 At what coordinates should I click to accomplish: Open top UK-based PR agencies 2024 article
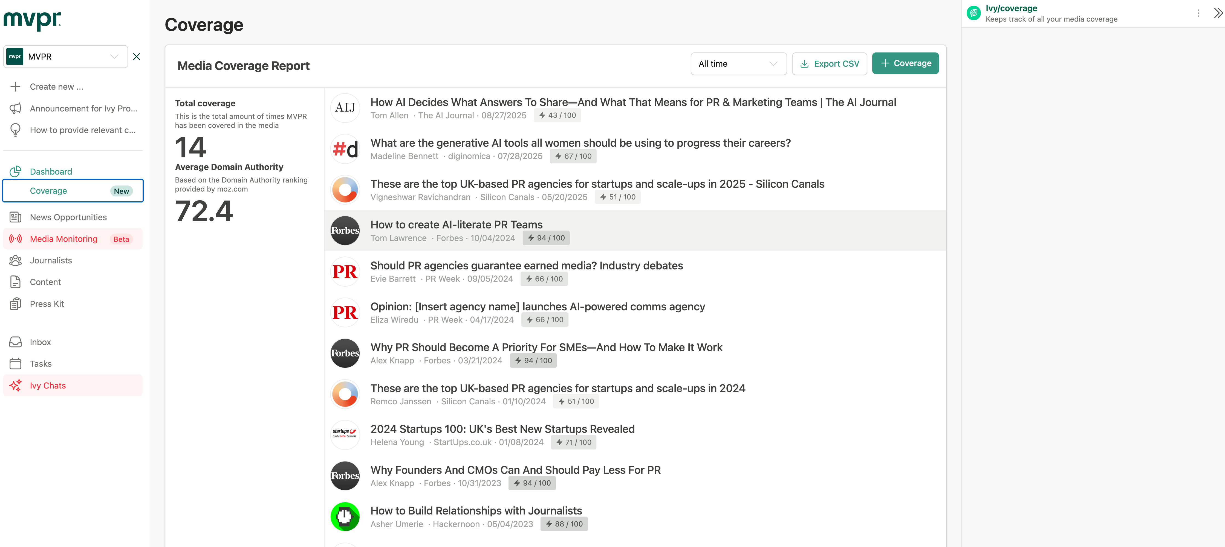tap(558, 388)
